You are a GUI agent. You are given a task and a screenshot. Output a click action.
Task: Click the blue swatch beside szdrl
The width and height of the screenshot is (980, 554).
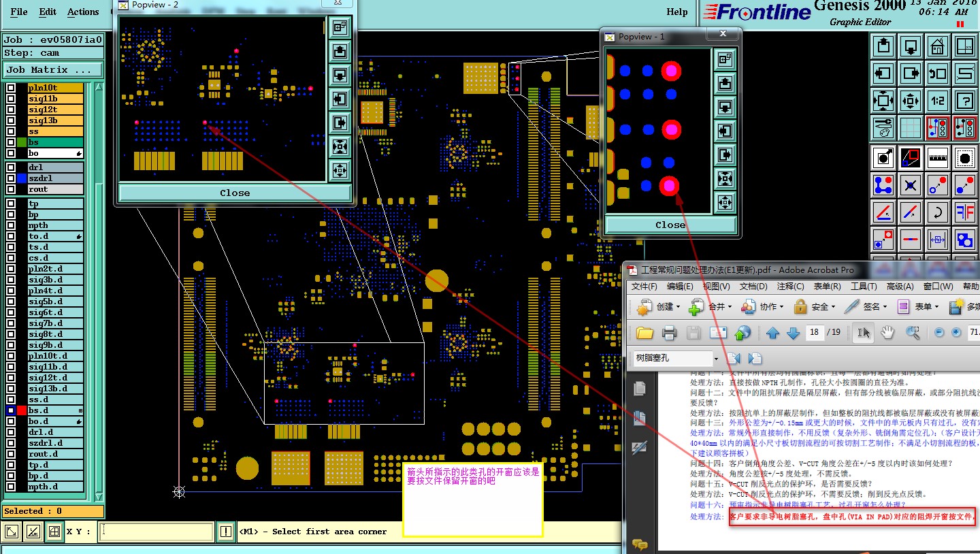pyautogui.click(x=22, y=178)
